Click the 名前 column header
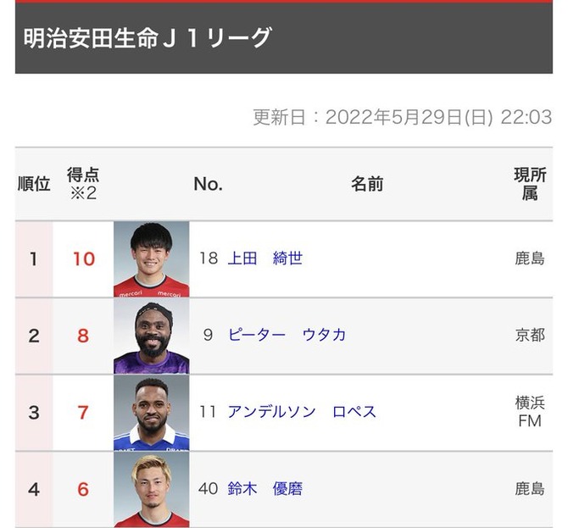The image size is (568, 528). tap(367, 184)
